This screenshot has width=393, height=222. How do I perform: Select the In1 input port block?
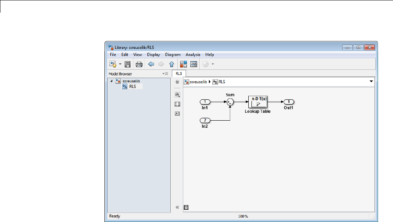pos(205,102)
